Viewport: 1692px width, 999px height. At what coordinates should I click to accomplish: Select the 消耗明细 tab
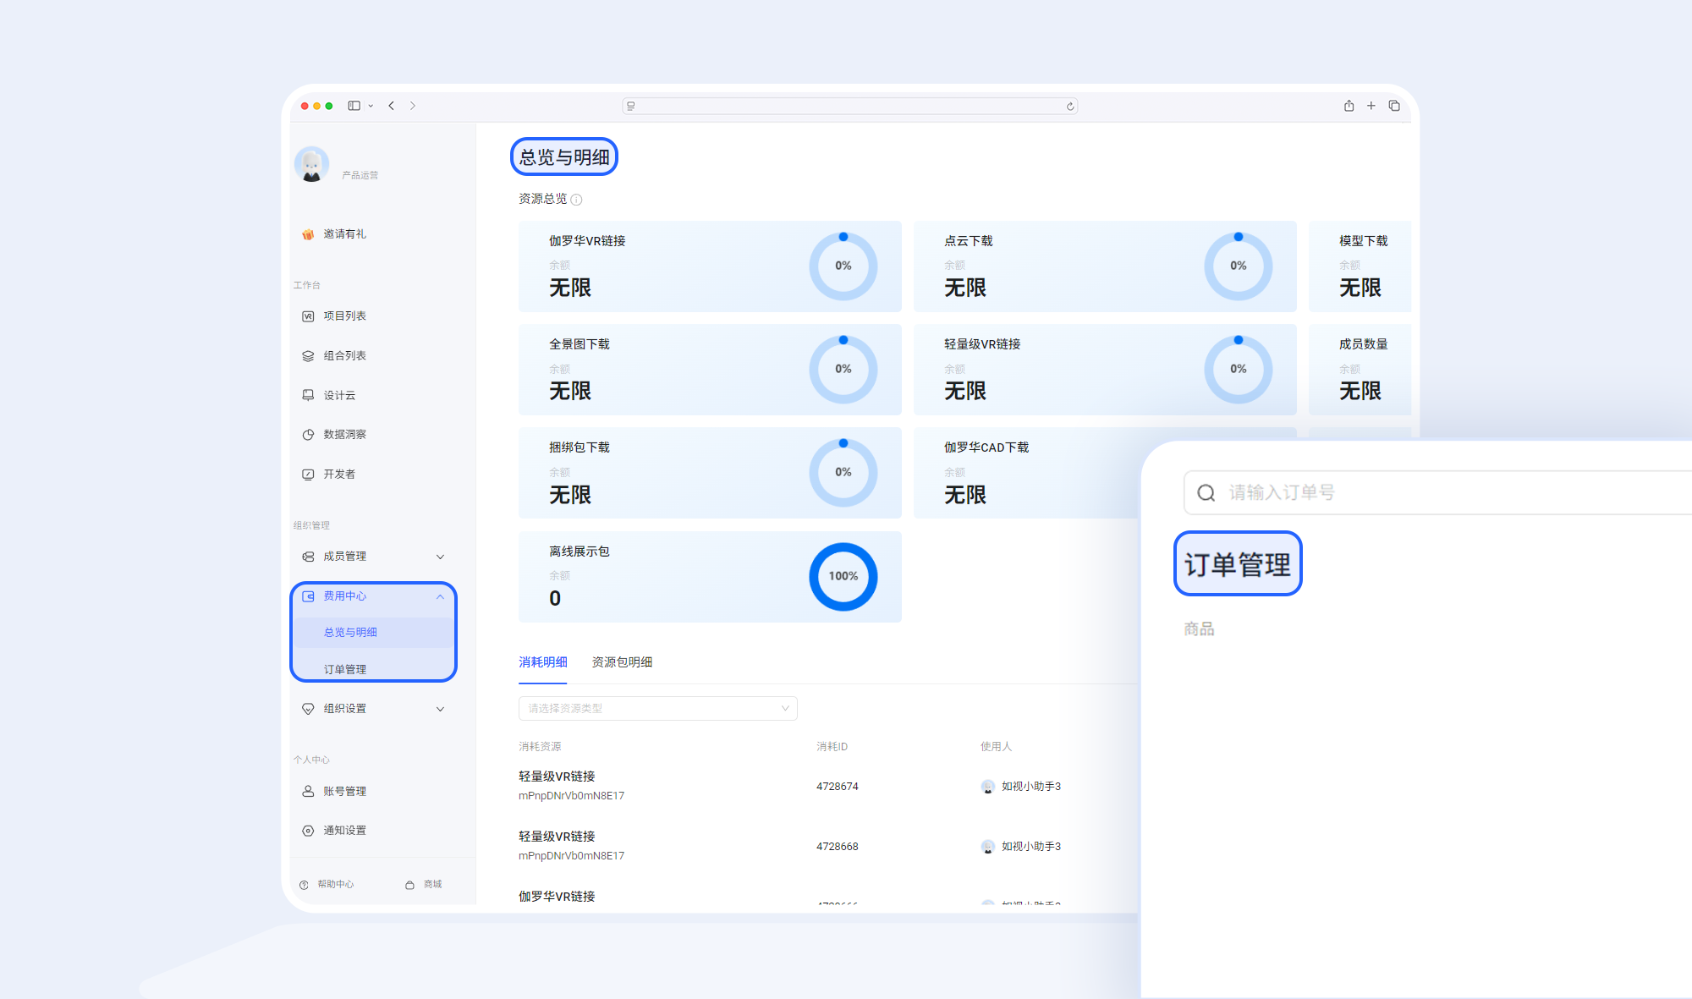coord(542,662)
